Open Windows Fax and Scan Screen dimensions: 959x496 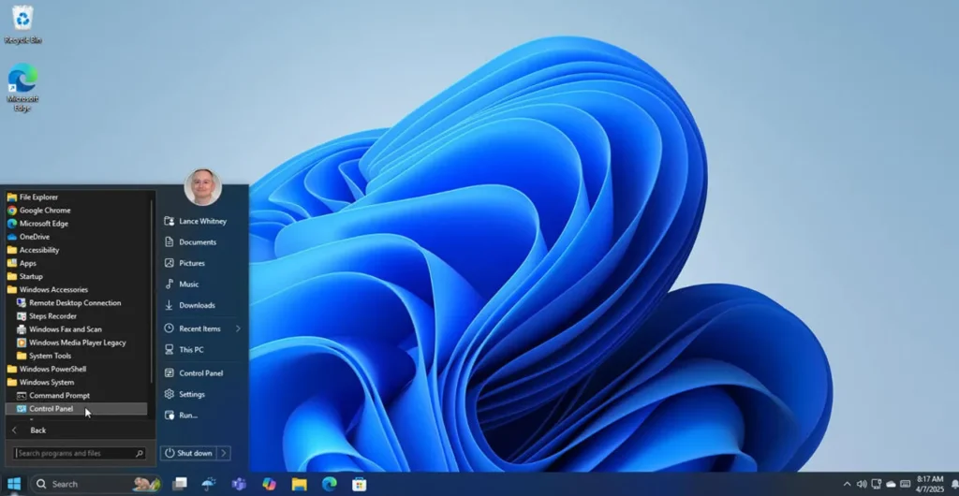[x=65, y=329]
